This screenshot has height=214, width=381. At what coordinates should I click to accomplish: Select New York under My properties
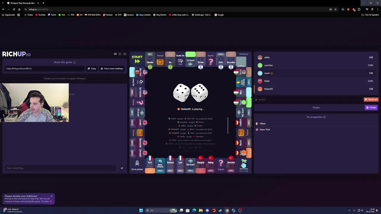(265, 129)
